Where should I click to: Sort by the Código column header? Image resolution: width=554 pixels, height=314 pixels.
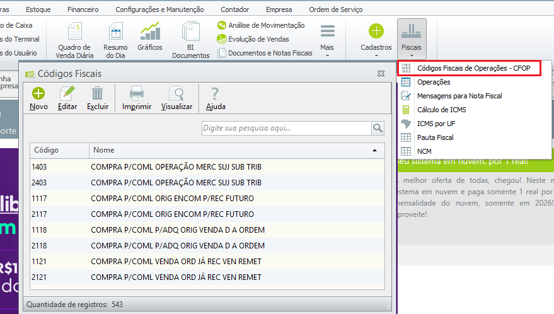click(60, 150)
